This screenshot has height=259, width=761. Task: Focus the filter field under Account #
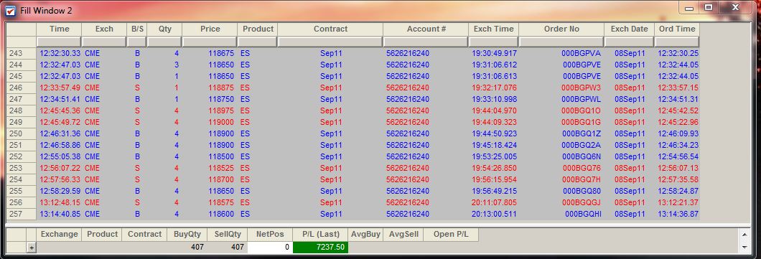[426, 42]
